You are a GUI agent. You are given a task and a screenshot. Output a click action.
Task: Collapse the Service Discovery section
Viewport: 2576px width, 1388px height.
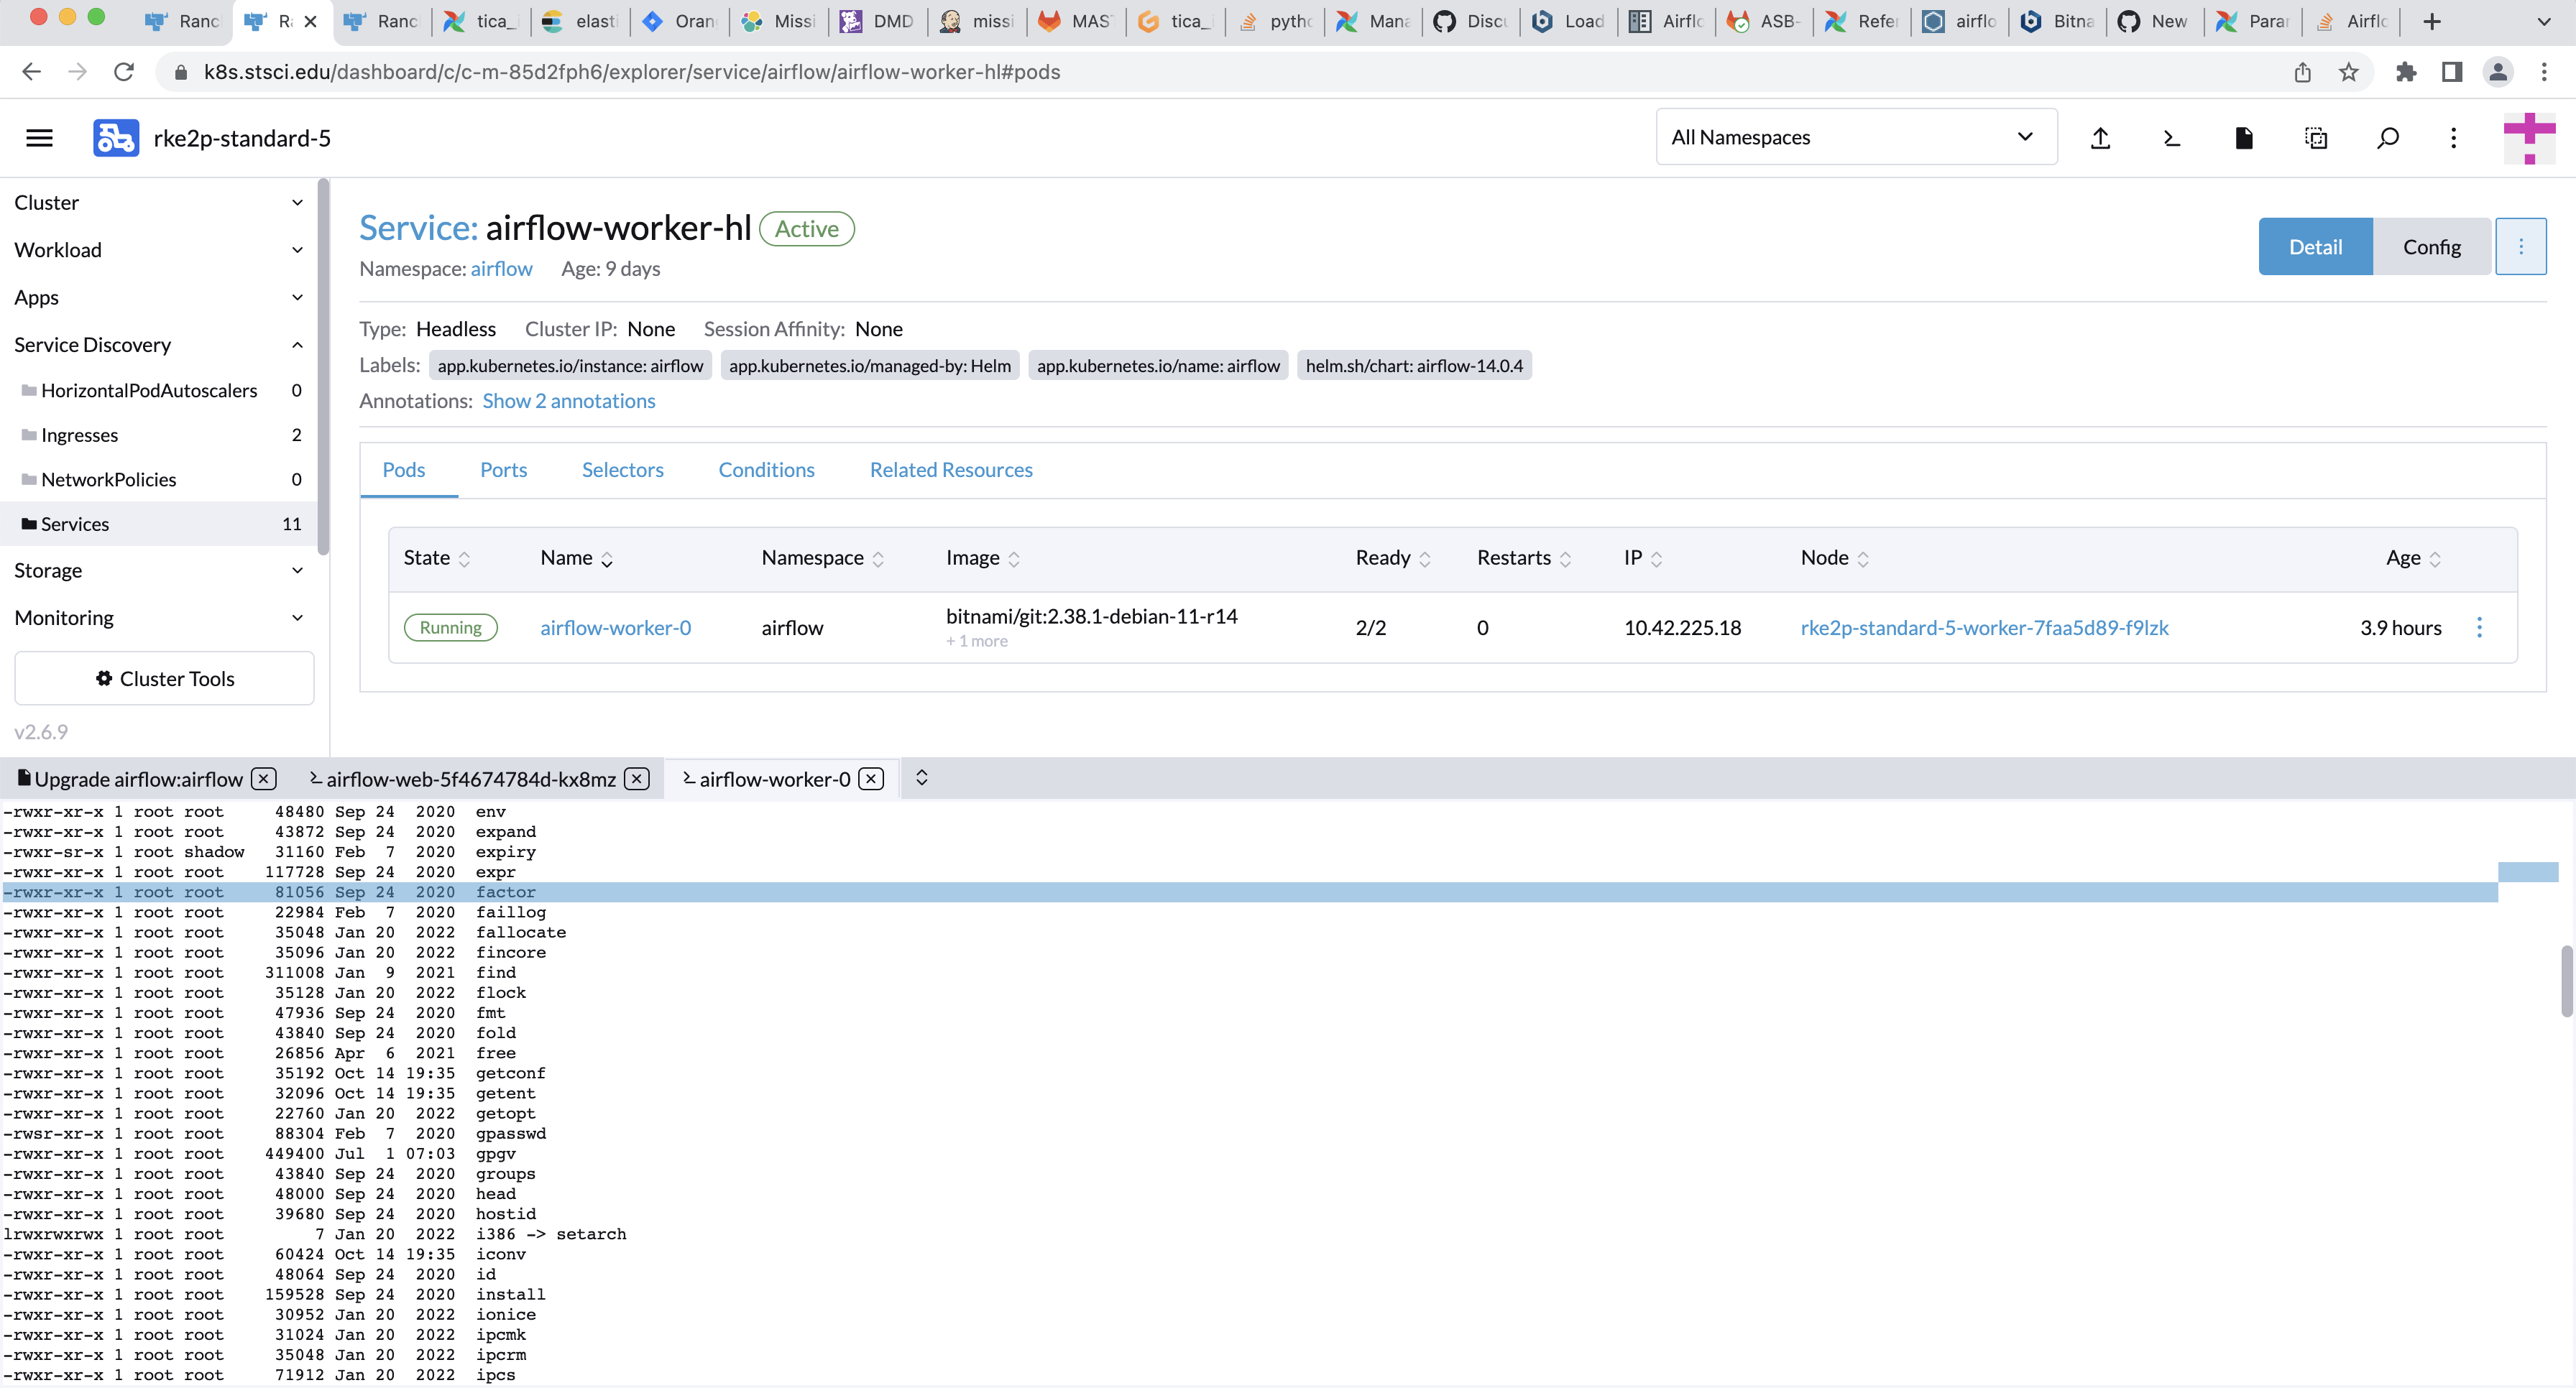pyautogui.click(x=296, y=345)
